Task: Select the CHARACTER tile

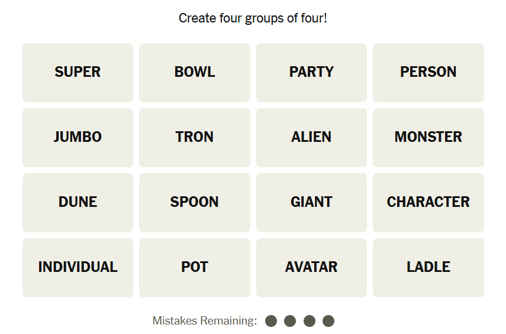Action: point(428,202)
